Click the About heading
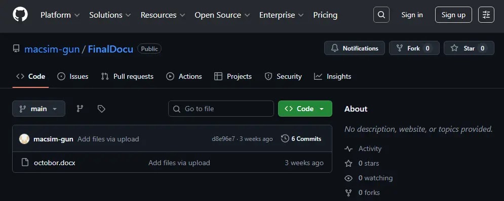 [x=356, y=109]
